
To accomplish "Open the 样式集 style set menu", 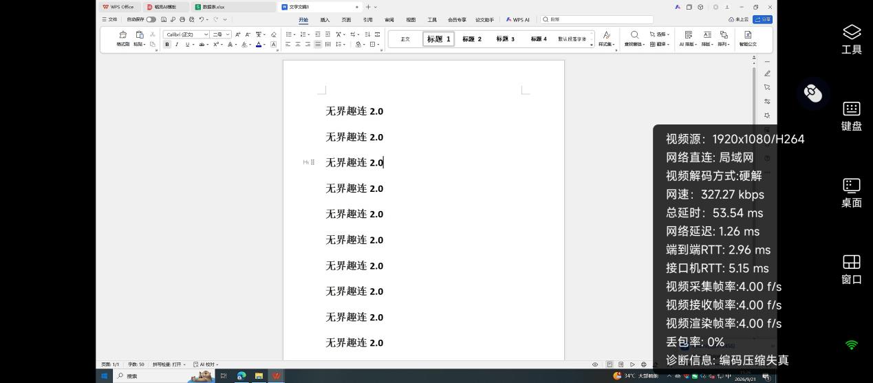I will click(x=606, y=39).
